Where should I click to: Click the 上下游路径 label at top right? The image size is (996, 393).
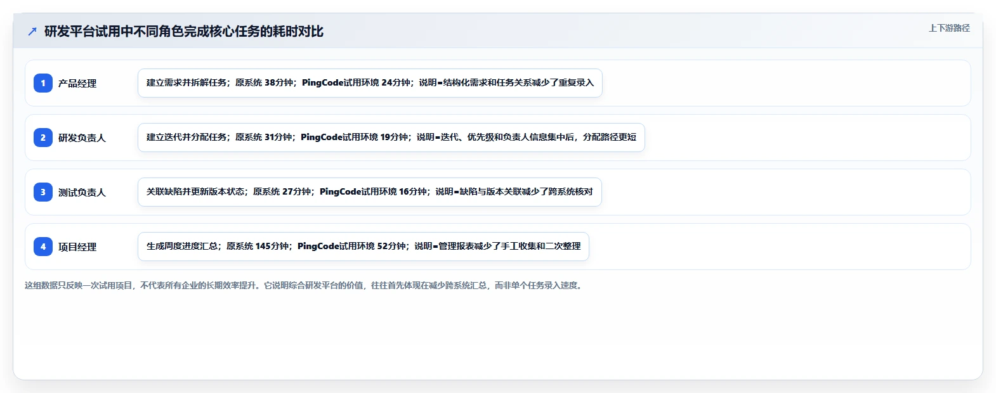[x=949, y=28]
